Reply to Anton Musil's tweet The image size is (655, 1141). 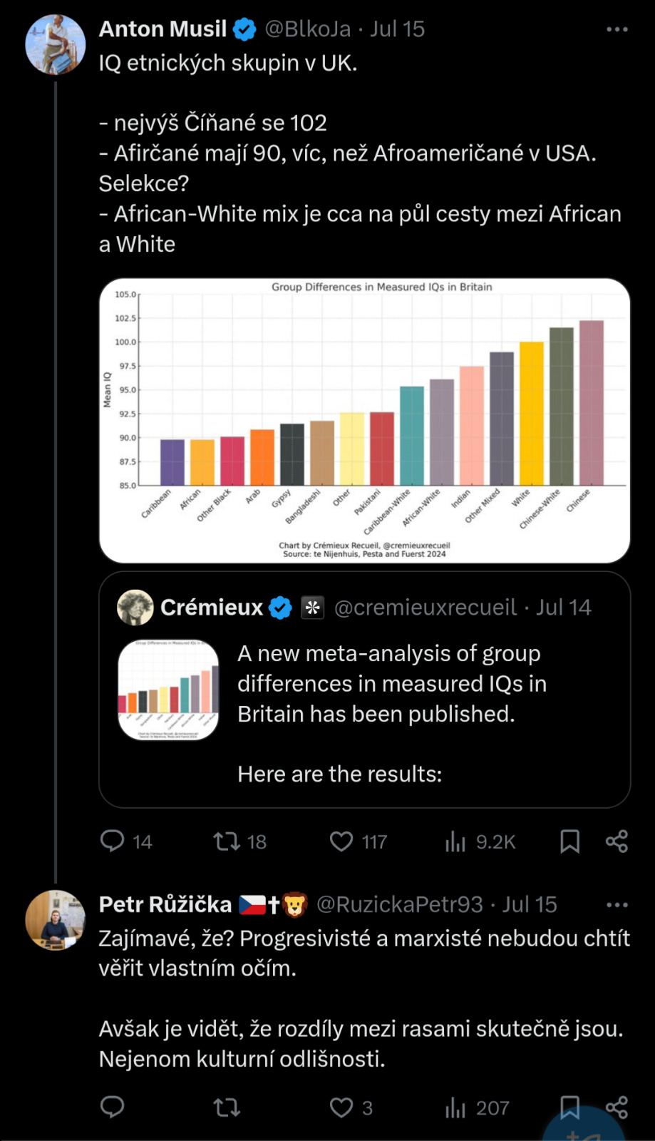pyautogui.click(x=113, y=841)
